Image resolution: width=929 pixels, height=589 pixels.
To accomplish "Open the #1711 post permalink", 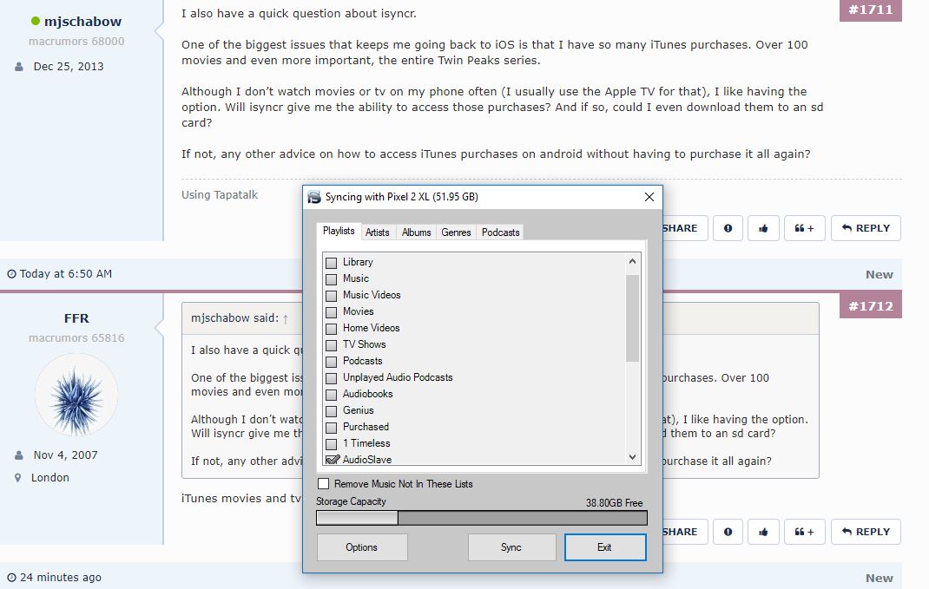I will click(x=870, y=10).
